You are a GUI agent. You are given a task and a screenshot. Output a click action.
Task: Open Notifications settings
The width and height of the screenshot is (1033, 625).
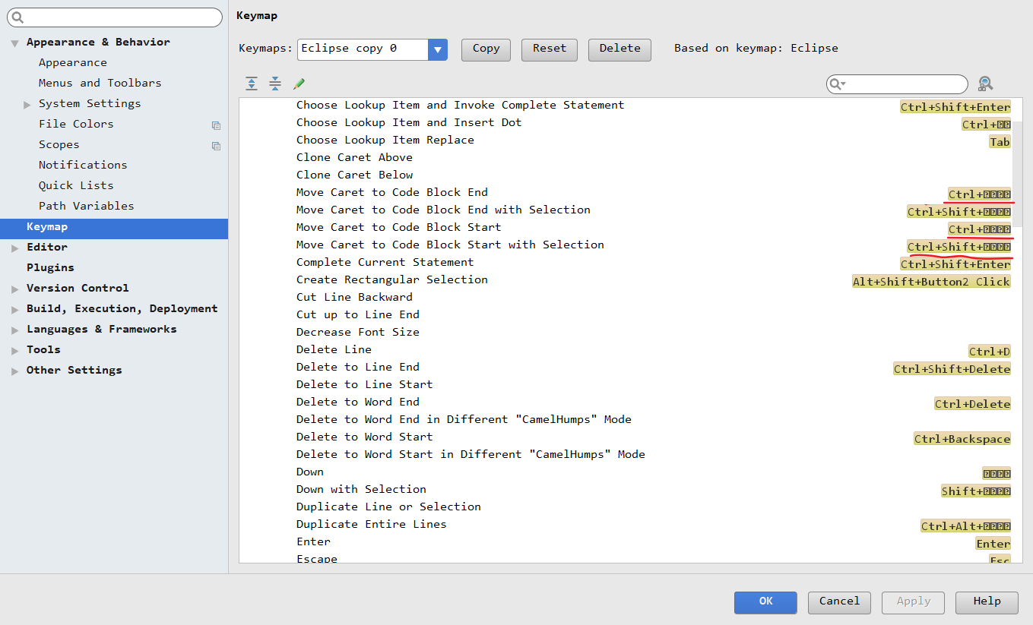coord(83,166)
